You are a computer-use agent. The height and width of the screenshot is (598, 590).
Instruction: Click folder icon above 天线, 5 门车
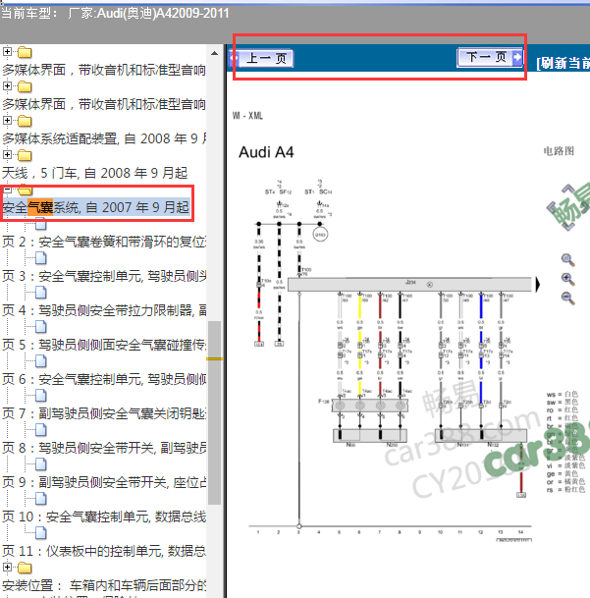25,155
